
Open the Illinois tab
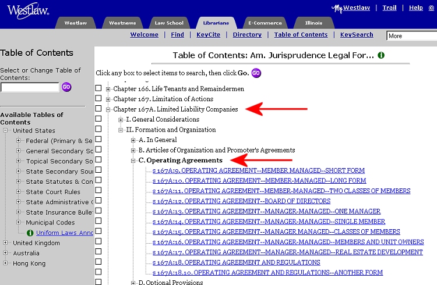pyautogui.click(x=313, y=23)
